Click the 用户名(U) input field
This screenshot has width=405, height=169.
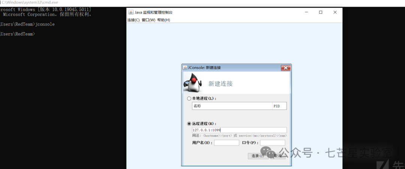[x=226, y=143]
